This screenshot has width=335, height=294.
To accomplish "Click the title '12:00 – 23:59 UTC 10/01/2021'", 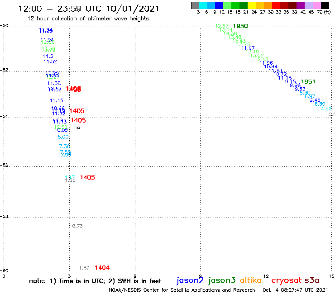I will [x=89, y=9].
